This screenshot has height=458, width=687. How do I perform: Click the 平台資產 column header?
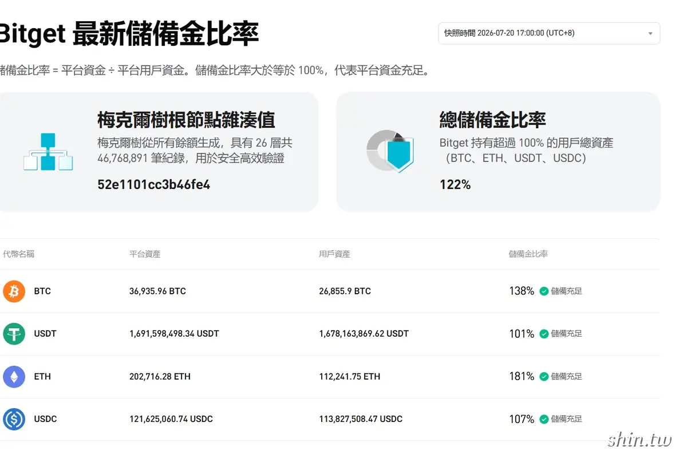[x=145, y=254]
